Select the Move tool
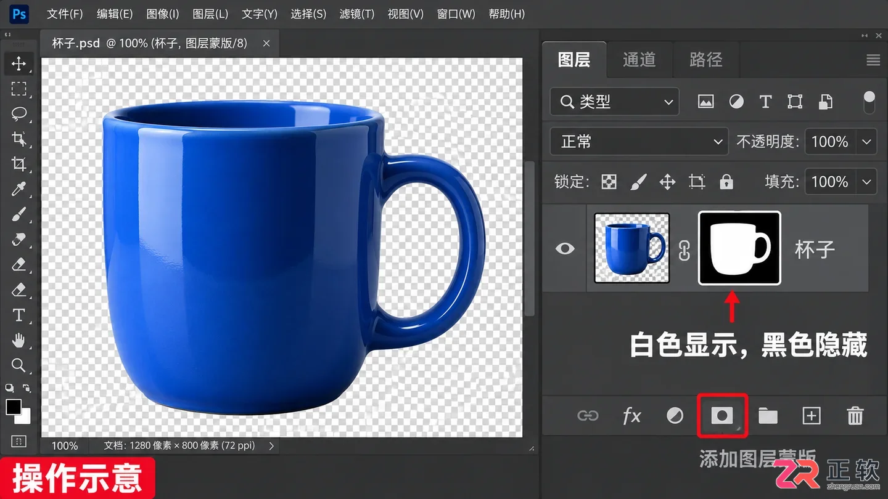The height and width of the screenshot is (499, 888). tap(18, 63)
